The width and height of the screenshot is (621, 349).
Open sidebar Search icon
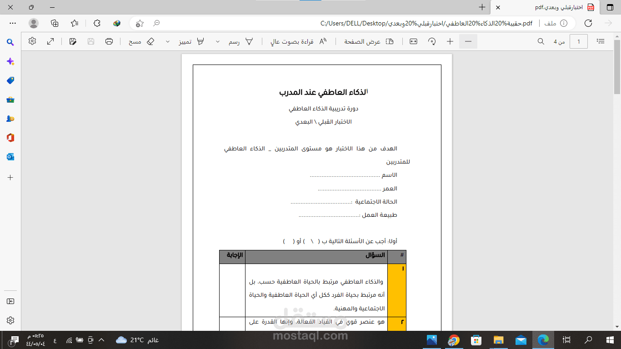point(10,42)
